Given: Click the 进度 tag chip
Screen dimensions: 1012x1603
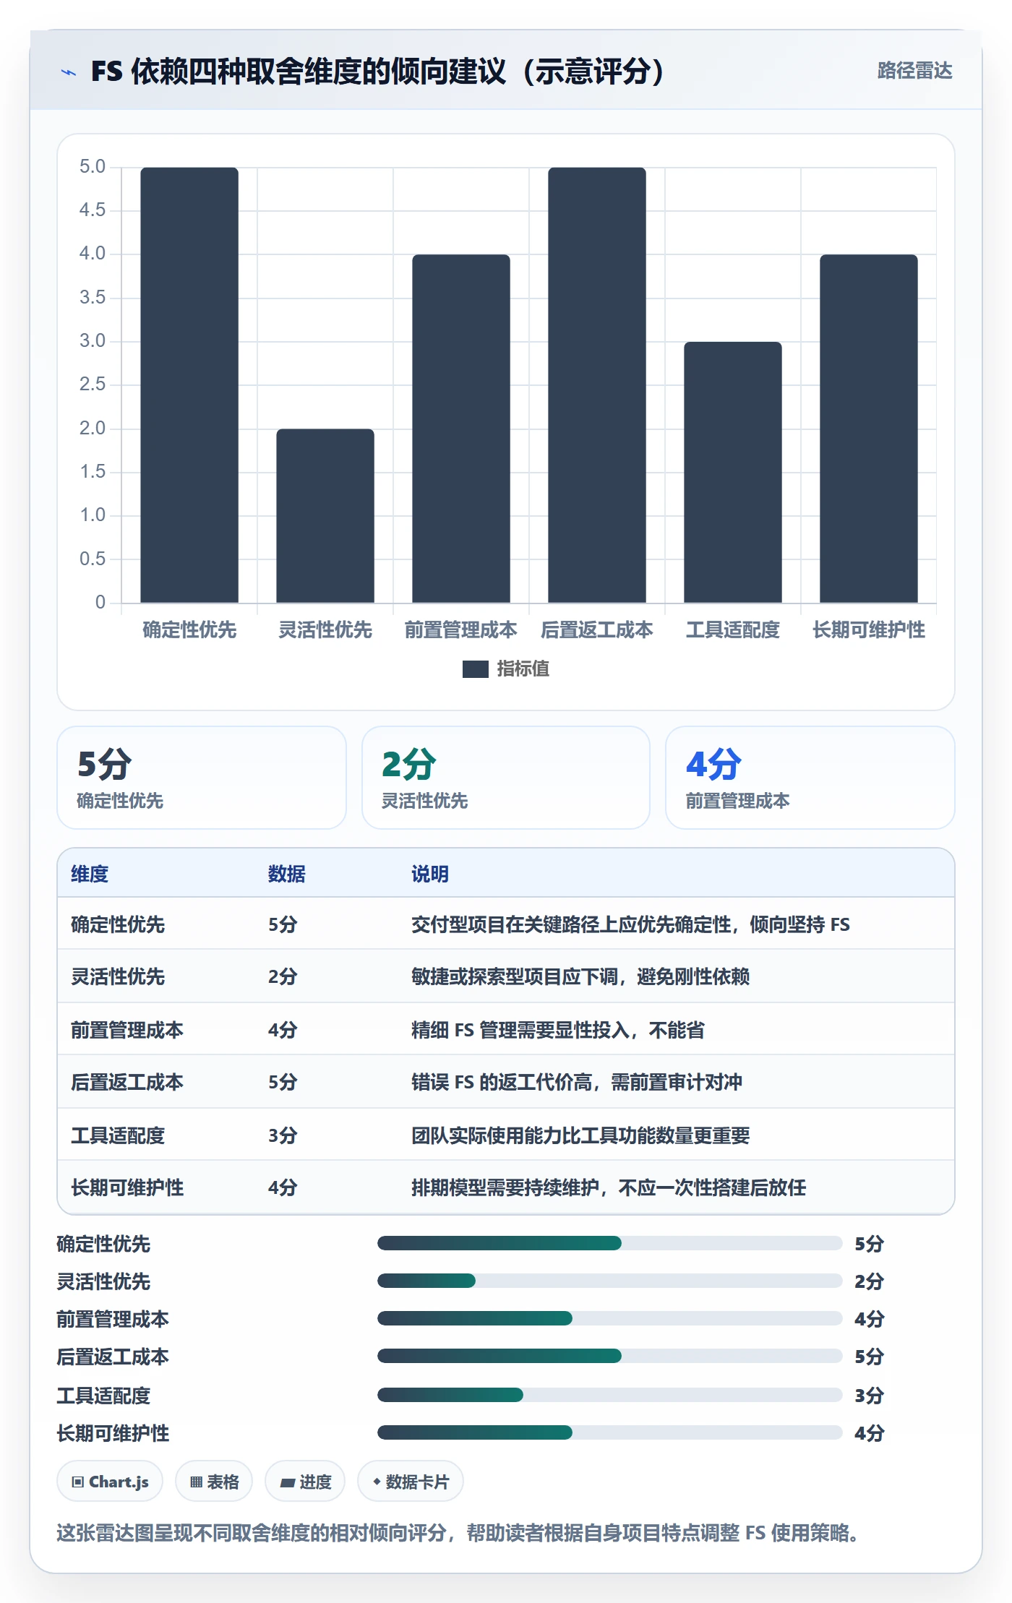Looking at the screenshot, I should 305,1482.
